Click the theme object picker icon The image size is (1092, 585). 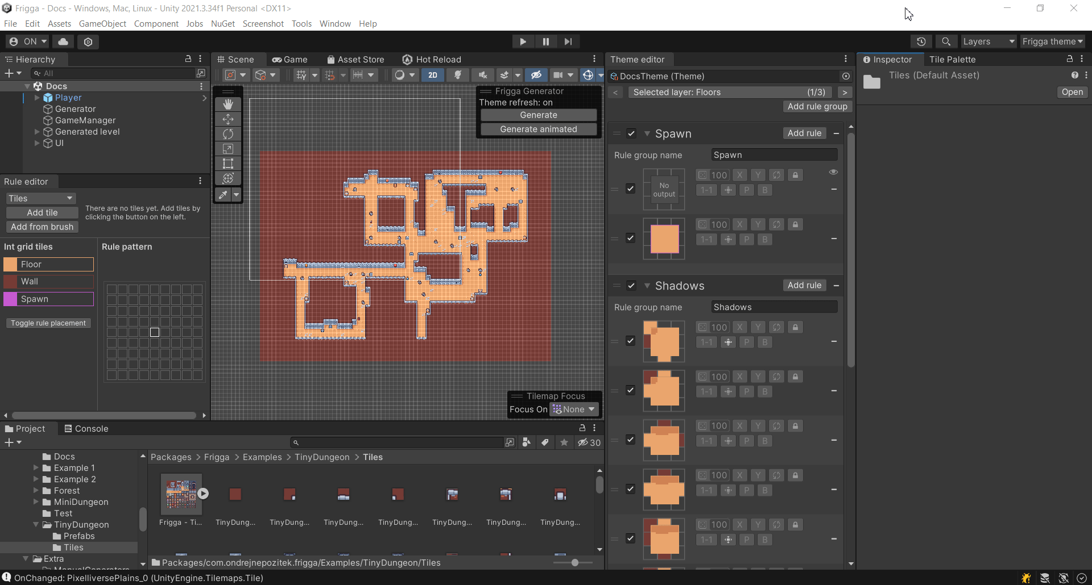click(846, 76)
